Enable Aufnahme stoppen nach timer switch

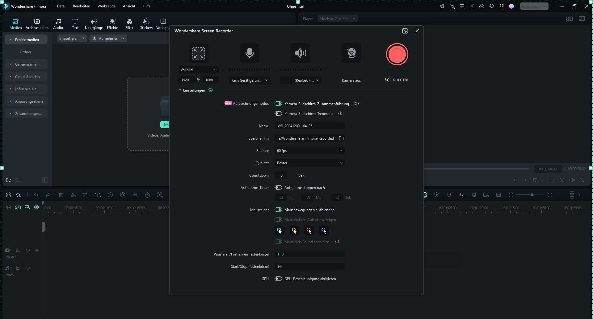click(278, 187)
